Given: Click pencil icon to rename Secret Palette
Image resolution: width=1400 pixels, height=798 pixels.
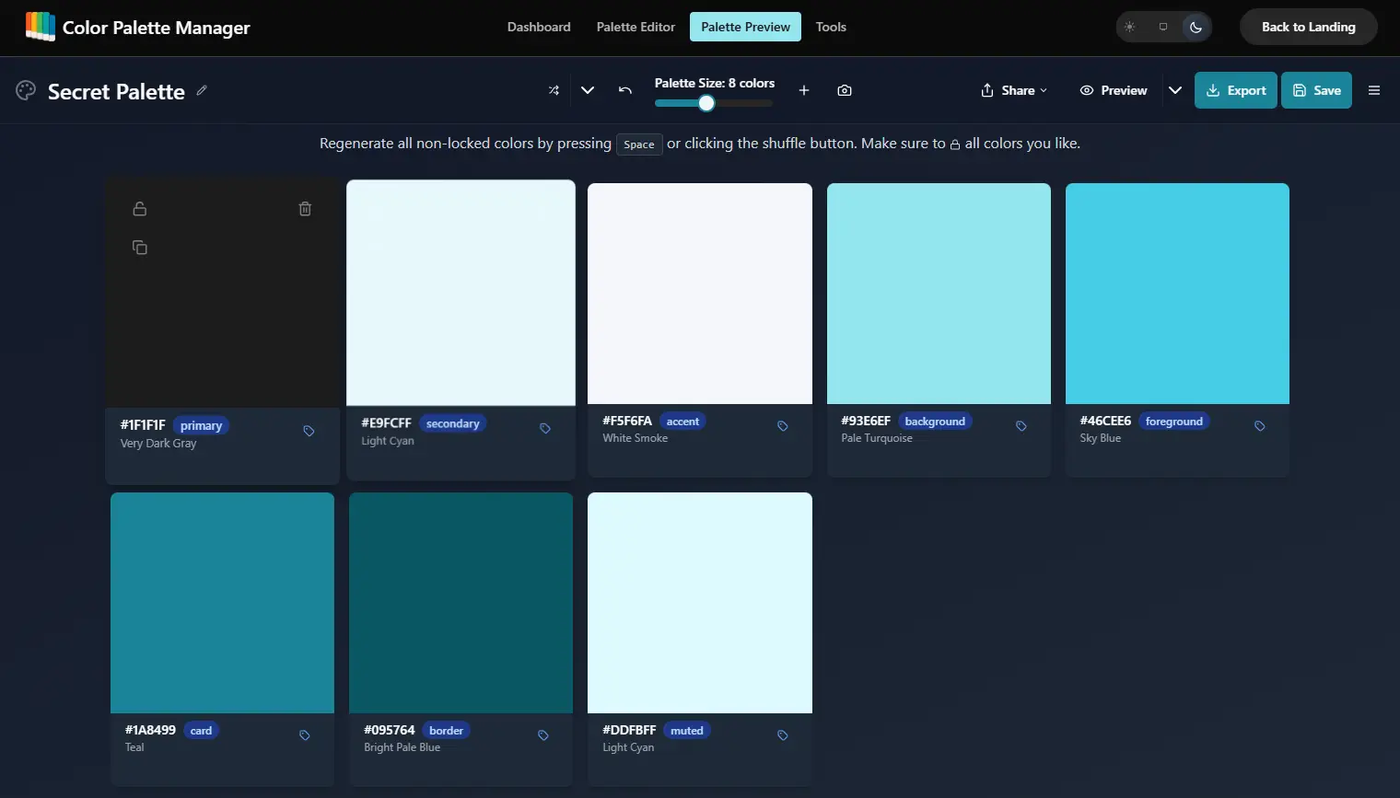Looking at the screenshot, I should [x=202, y=90].
